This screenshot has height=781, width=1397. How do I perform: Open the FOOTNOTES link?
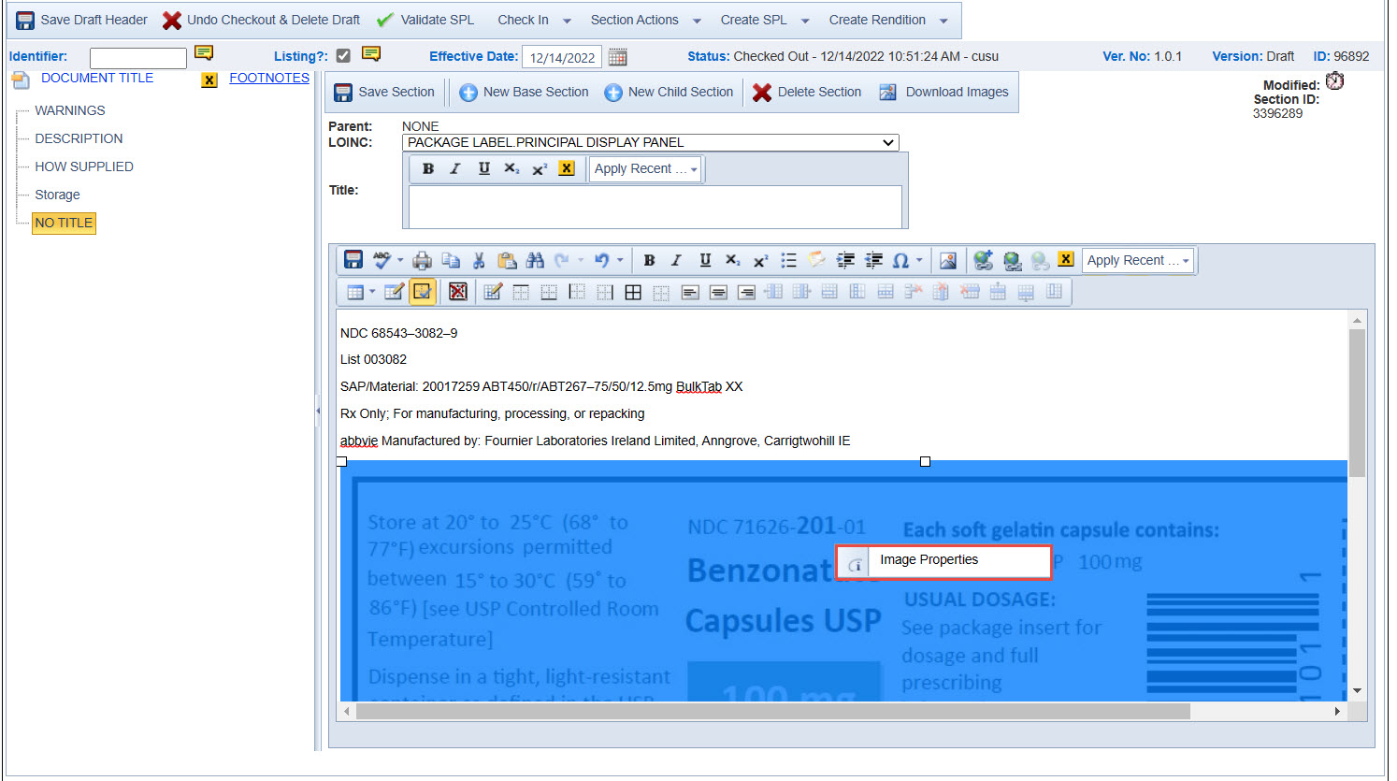269,78
